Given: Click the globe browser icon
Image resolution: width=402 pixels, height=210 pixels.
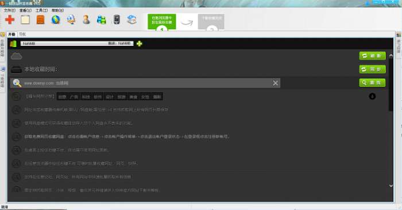Looking at the screenshot, I should click(56, 19).
